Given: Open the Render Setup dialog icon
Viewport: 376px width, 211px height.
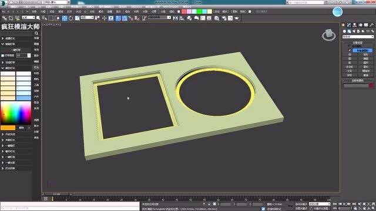Looking at the screenshot, I should click(x=224, y=18).
